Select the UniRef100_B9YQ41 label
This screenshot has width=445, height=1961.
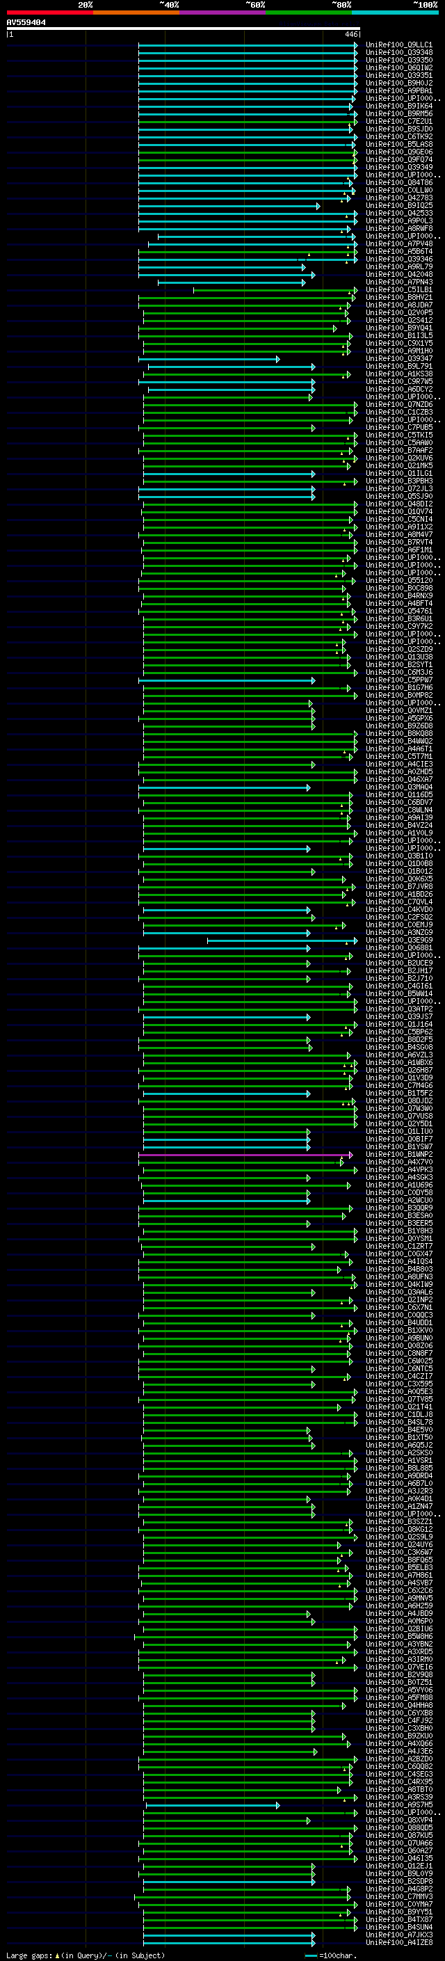(398, 328)
